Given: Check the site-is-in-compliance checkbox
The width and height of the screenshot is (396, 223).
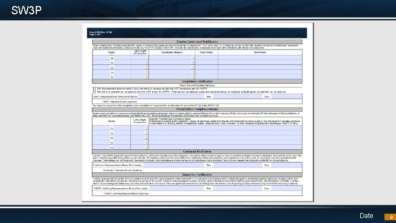Looking at the screenshot, I should pos(94,89).
